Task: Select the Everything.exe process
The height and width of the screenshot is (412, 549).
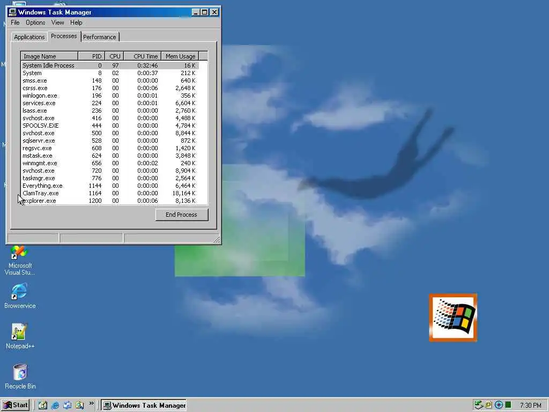Action: click(109, 186)
